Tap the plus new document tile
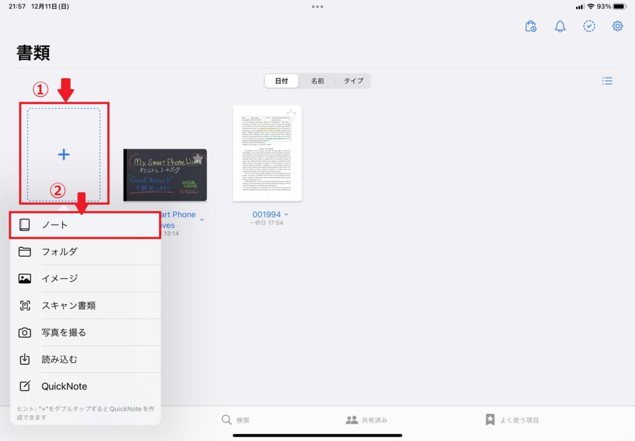635x441 pixels. (x=64, y=154)
